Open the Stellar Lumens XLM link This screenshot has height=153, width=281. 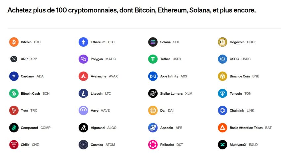click(176, 94)
